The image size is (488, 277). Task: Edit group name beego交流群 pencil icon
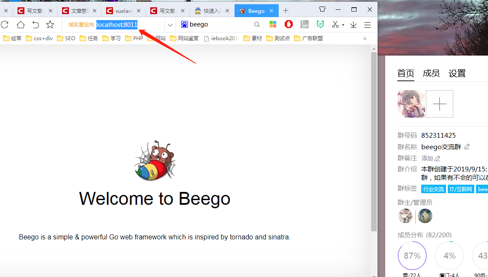[x=467, y=147]
